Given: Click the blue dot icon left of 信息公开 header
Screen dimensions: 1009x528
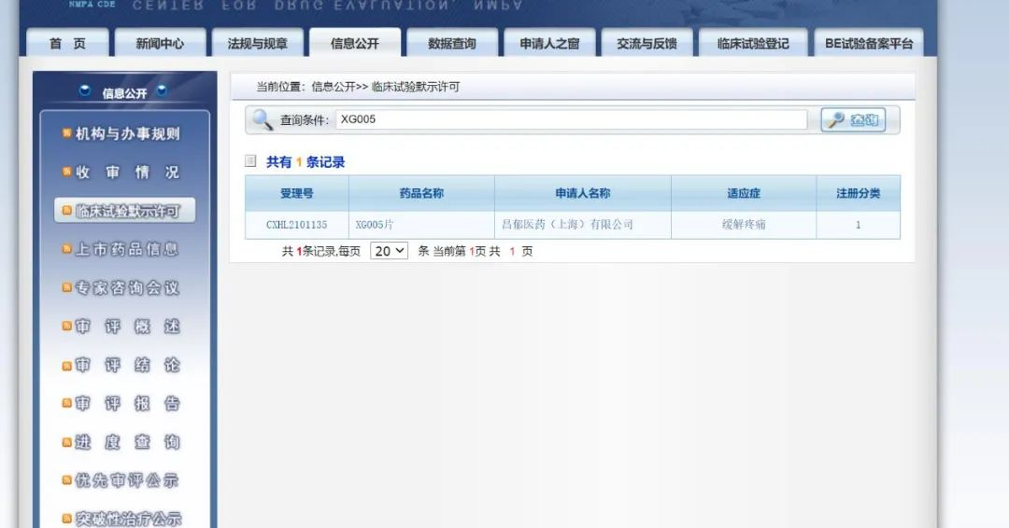Looking at the screenshot, I should (85, 91).
